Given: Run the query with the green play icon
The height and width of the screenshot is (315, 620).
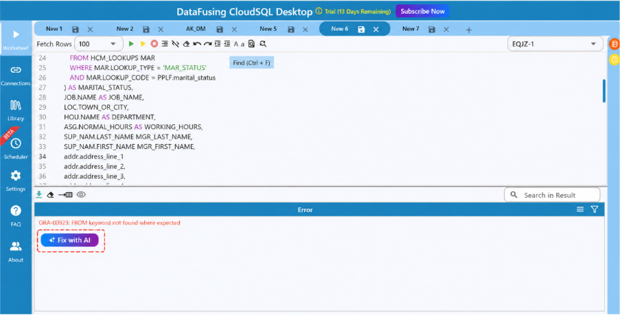Looking at the screenshot, I should pos(132,44).
